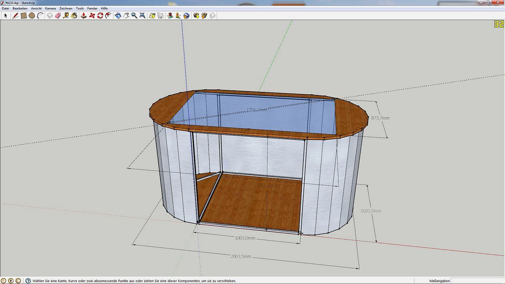The height and width of the screenshot is (284, 505).
Task: Choose the Rectangle tool
Action: click(x=24, y=16)
